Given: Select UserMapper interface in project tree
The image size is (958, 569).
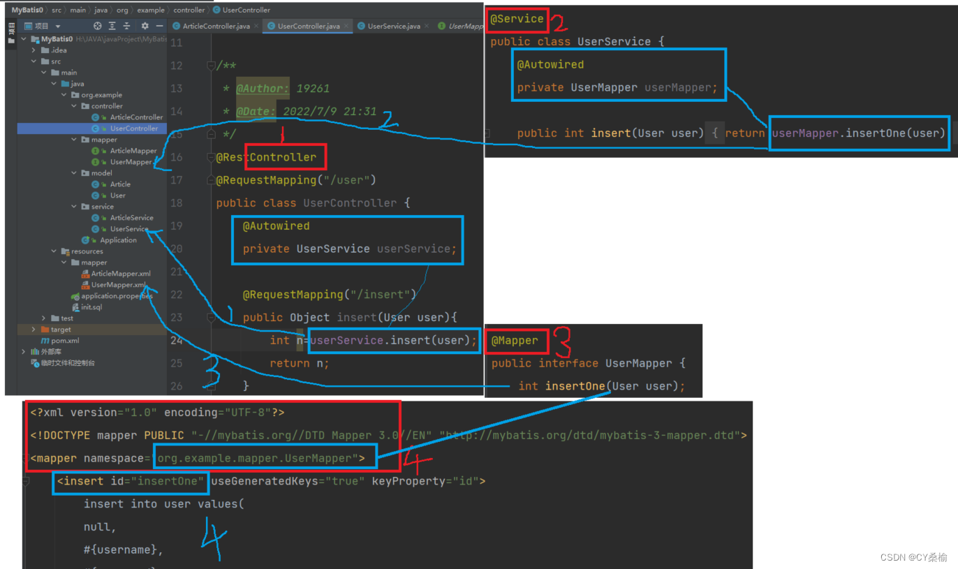Looking at the screenshot, I should coord(131,162).
